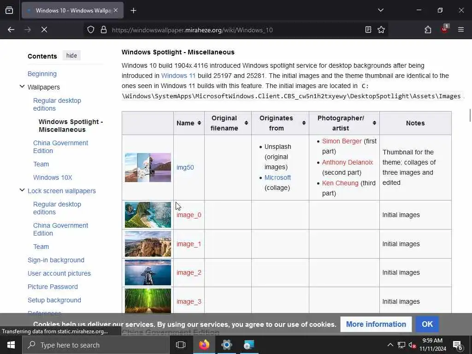Collapse the Wallpapers section in contents
The height and width of the screenshot is (354, 472).
[x=22, y=86]
